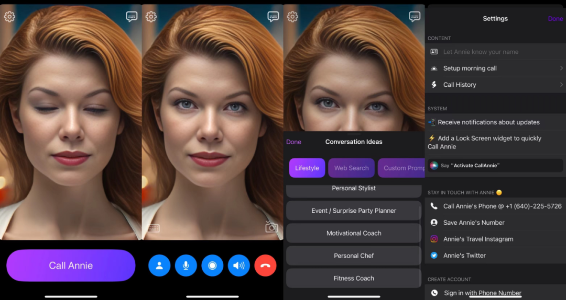
Task: Tap the blue person profile call button
Action: 159,266
